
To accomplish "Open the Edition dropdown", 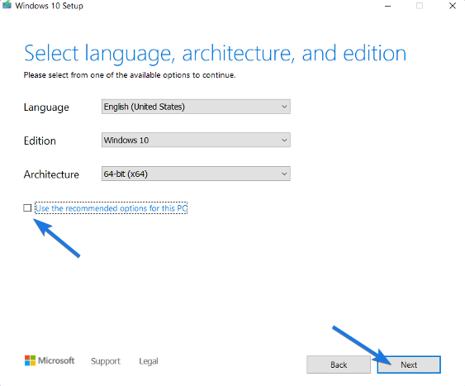I will point(196,140).
